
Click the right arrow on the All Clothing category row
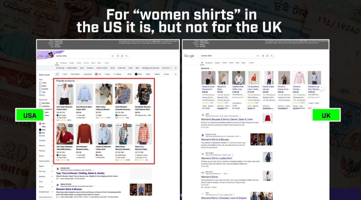176,68
